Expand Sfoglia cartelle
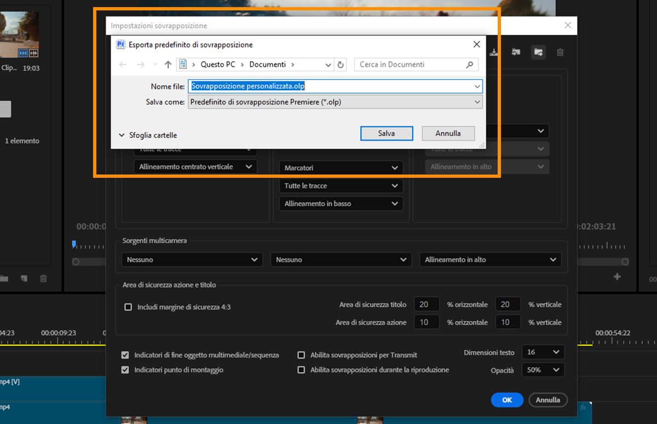This screenshot has height=424, width=657. coord(148,135)
